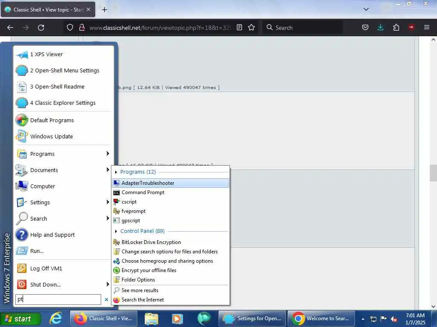Click the Firefox URL address bar
The height and width of the screenshot is (327, 437).
point(160,28)
